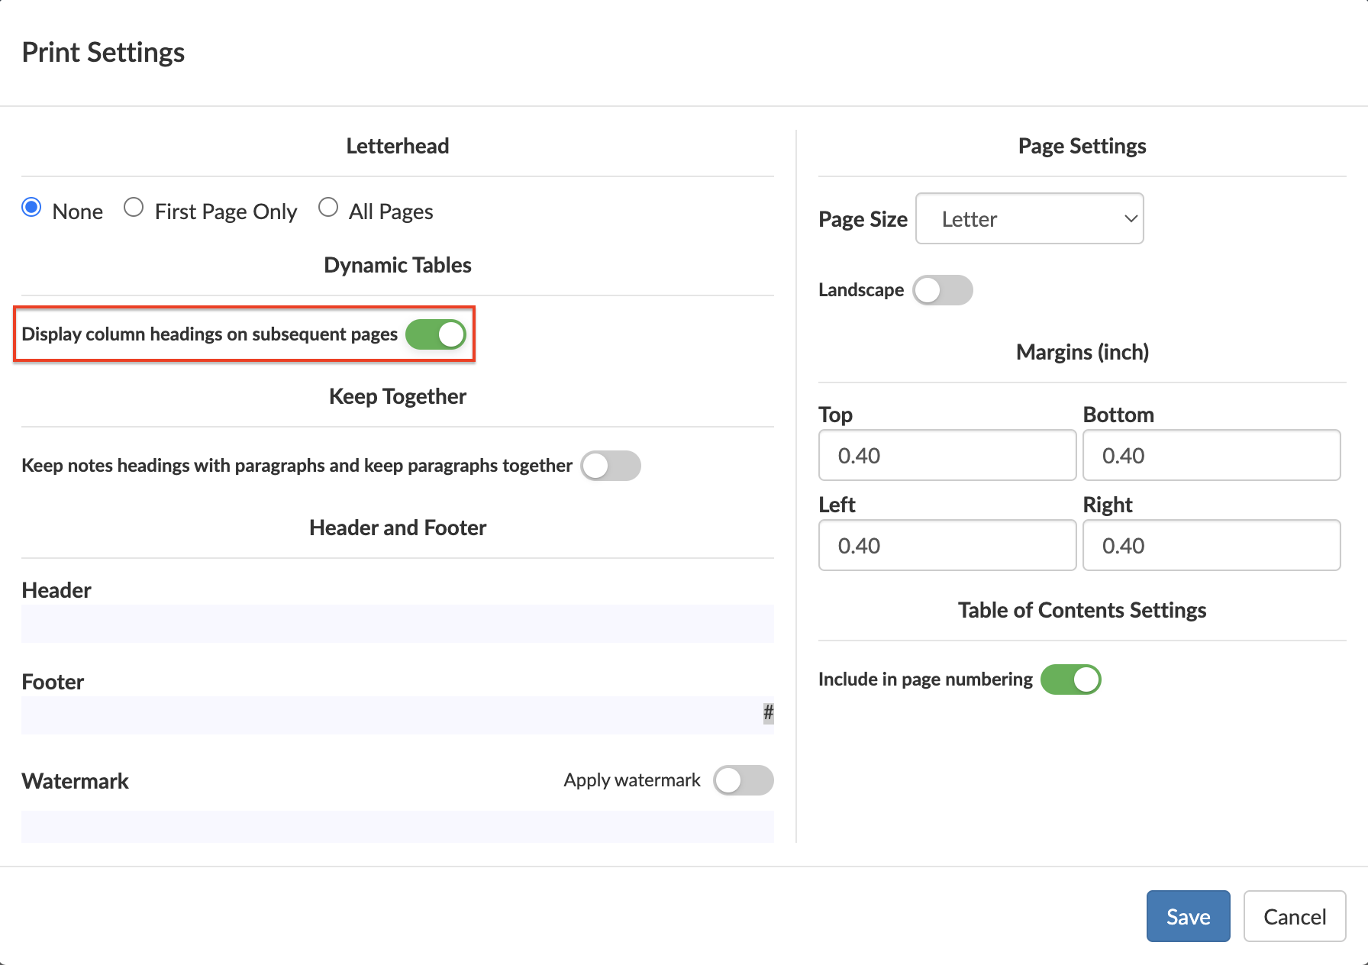The image size is (1368, 965).
Task: Turn on Landscape orientation switch
Action: tap(942, 290)
